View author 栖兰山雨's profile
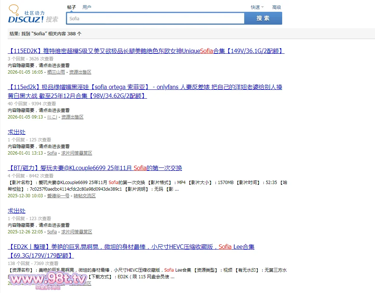 pos(56,72)
